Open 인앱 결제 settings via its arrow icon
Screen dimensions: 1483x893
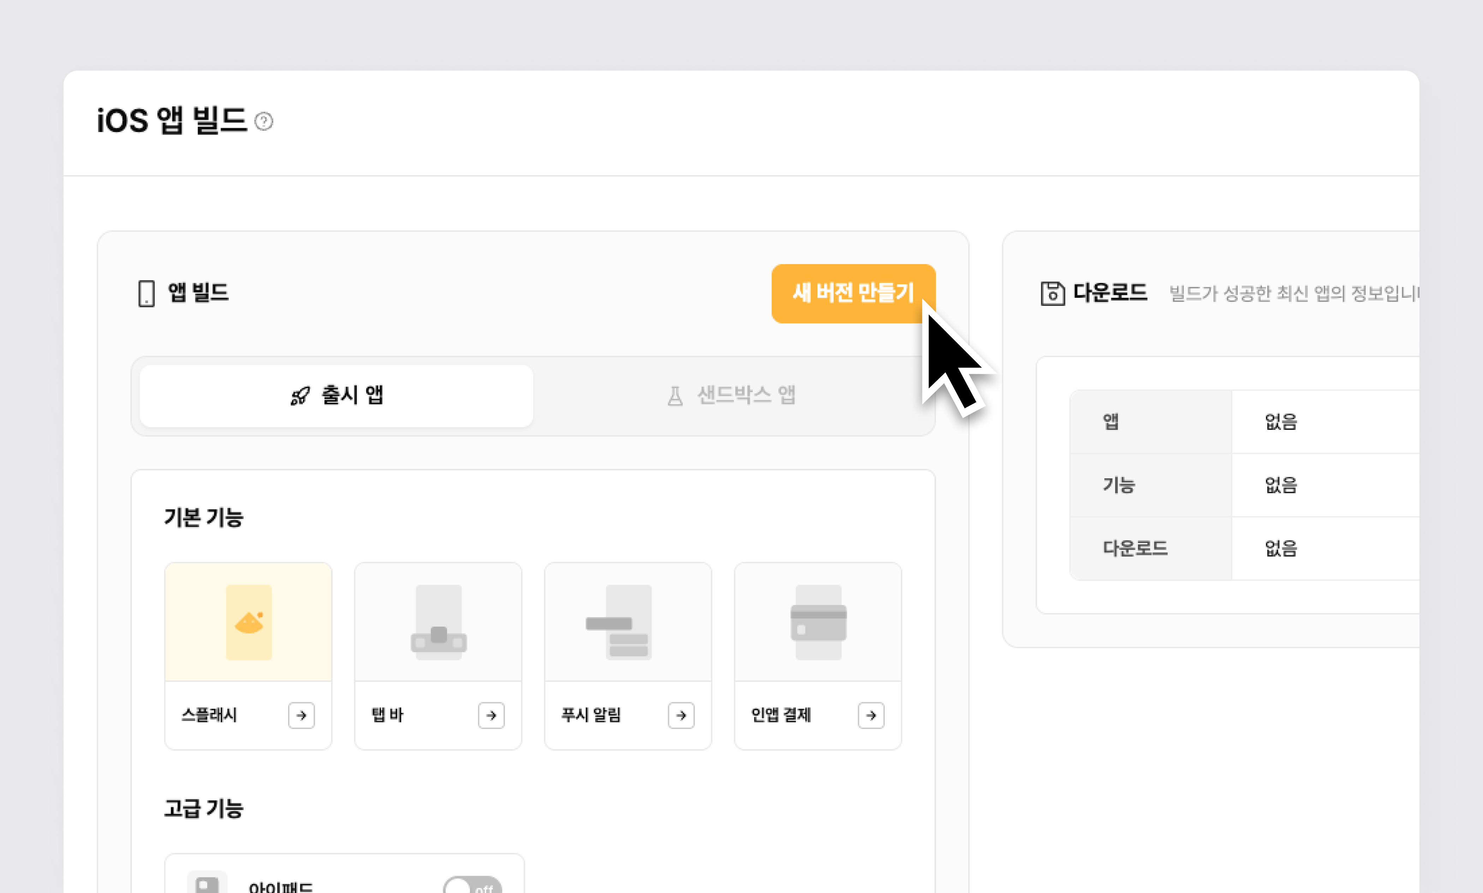871,715
